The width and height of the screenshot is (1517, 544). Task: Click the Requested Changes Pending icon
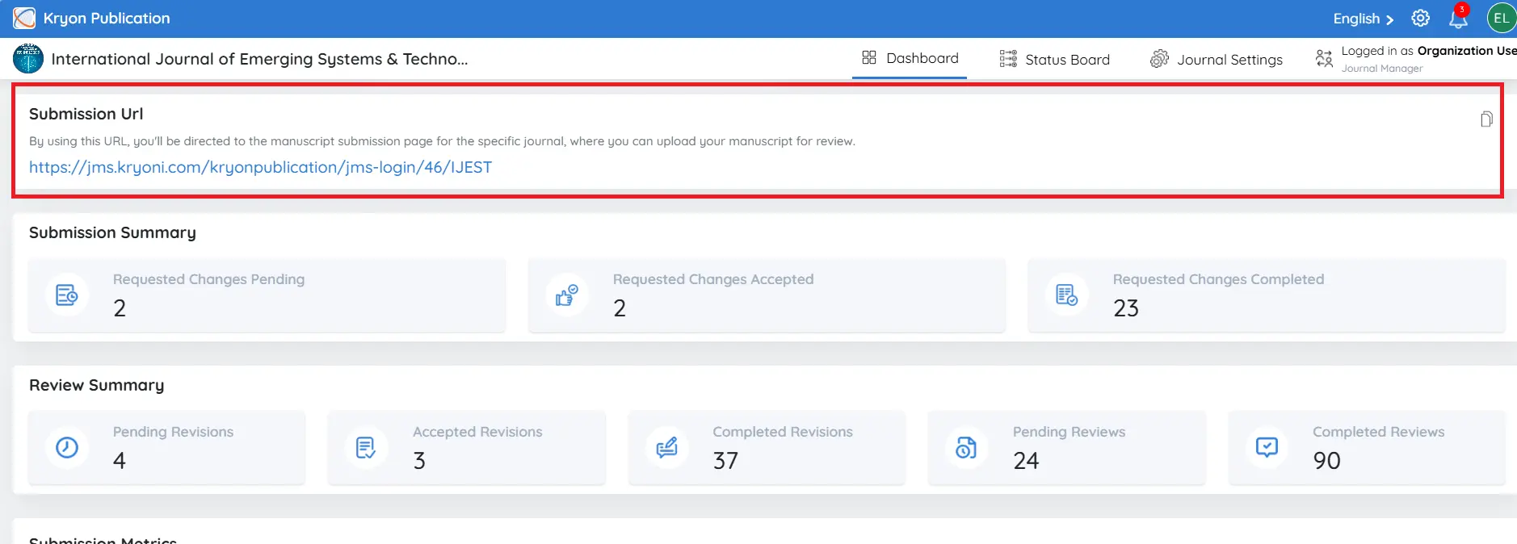[67, 295]
